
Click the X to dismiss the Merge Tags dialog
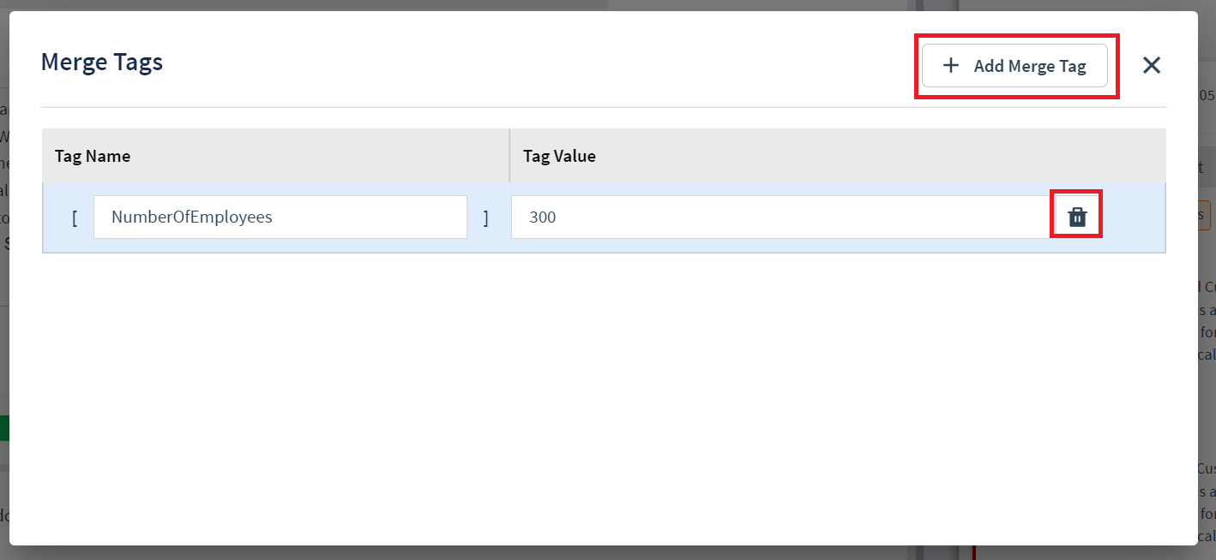click(1152, 65)
